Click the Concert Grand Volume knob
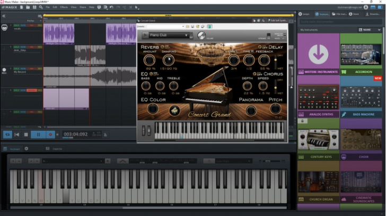 (201, 35)
